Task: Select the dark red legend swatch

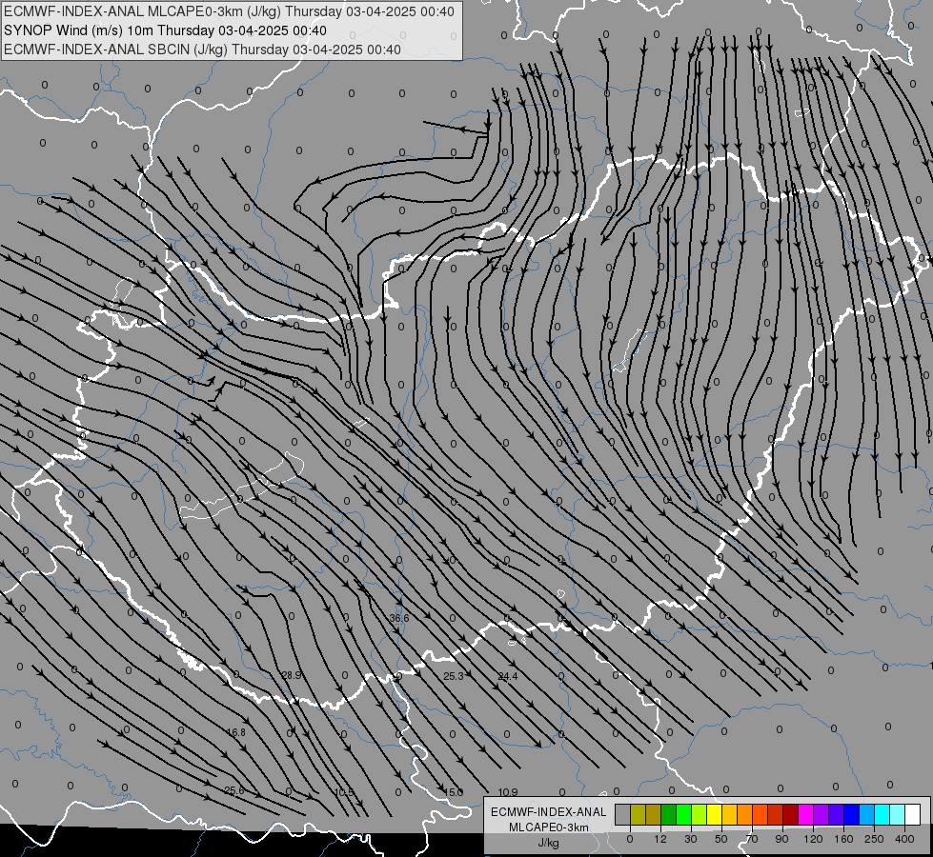Action: click(x=791, y=815)
